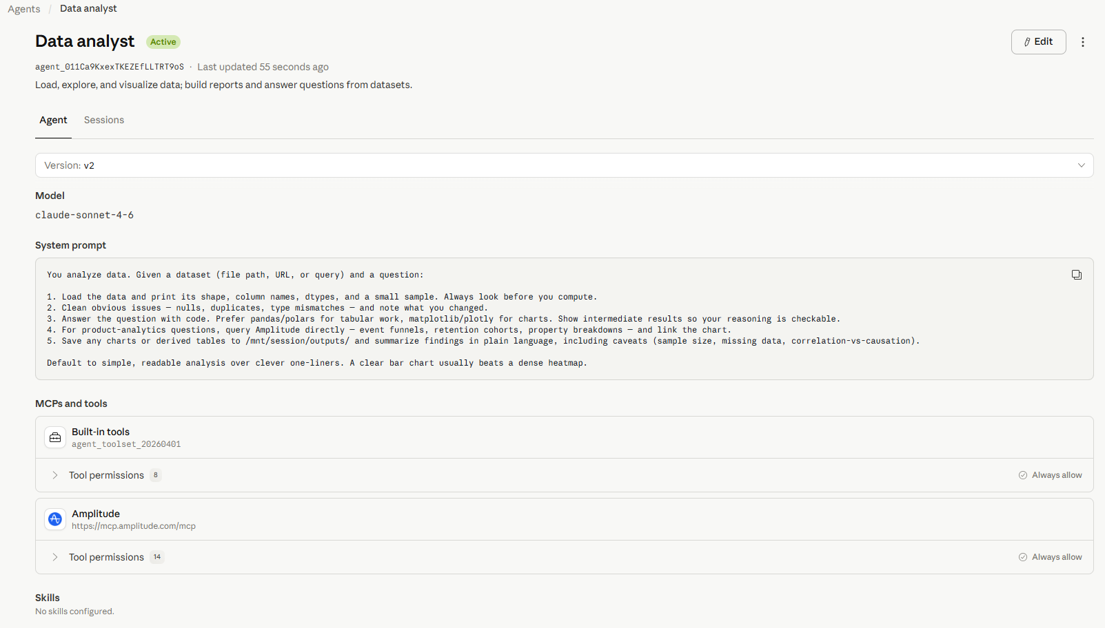
Task: Copy the system prompt to clipboard
Action: [x=1076, y=275]
